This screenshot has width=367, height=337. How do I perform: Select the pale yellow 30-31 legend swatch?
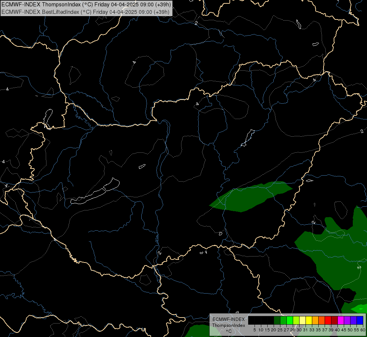click(x=303, y=320)
